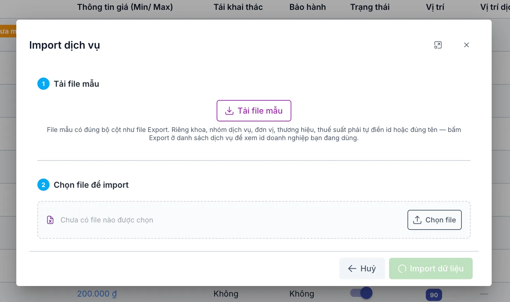Click the step 2 number badge
The image size is (510, 302).
tap(43, 185)
